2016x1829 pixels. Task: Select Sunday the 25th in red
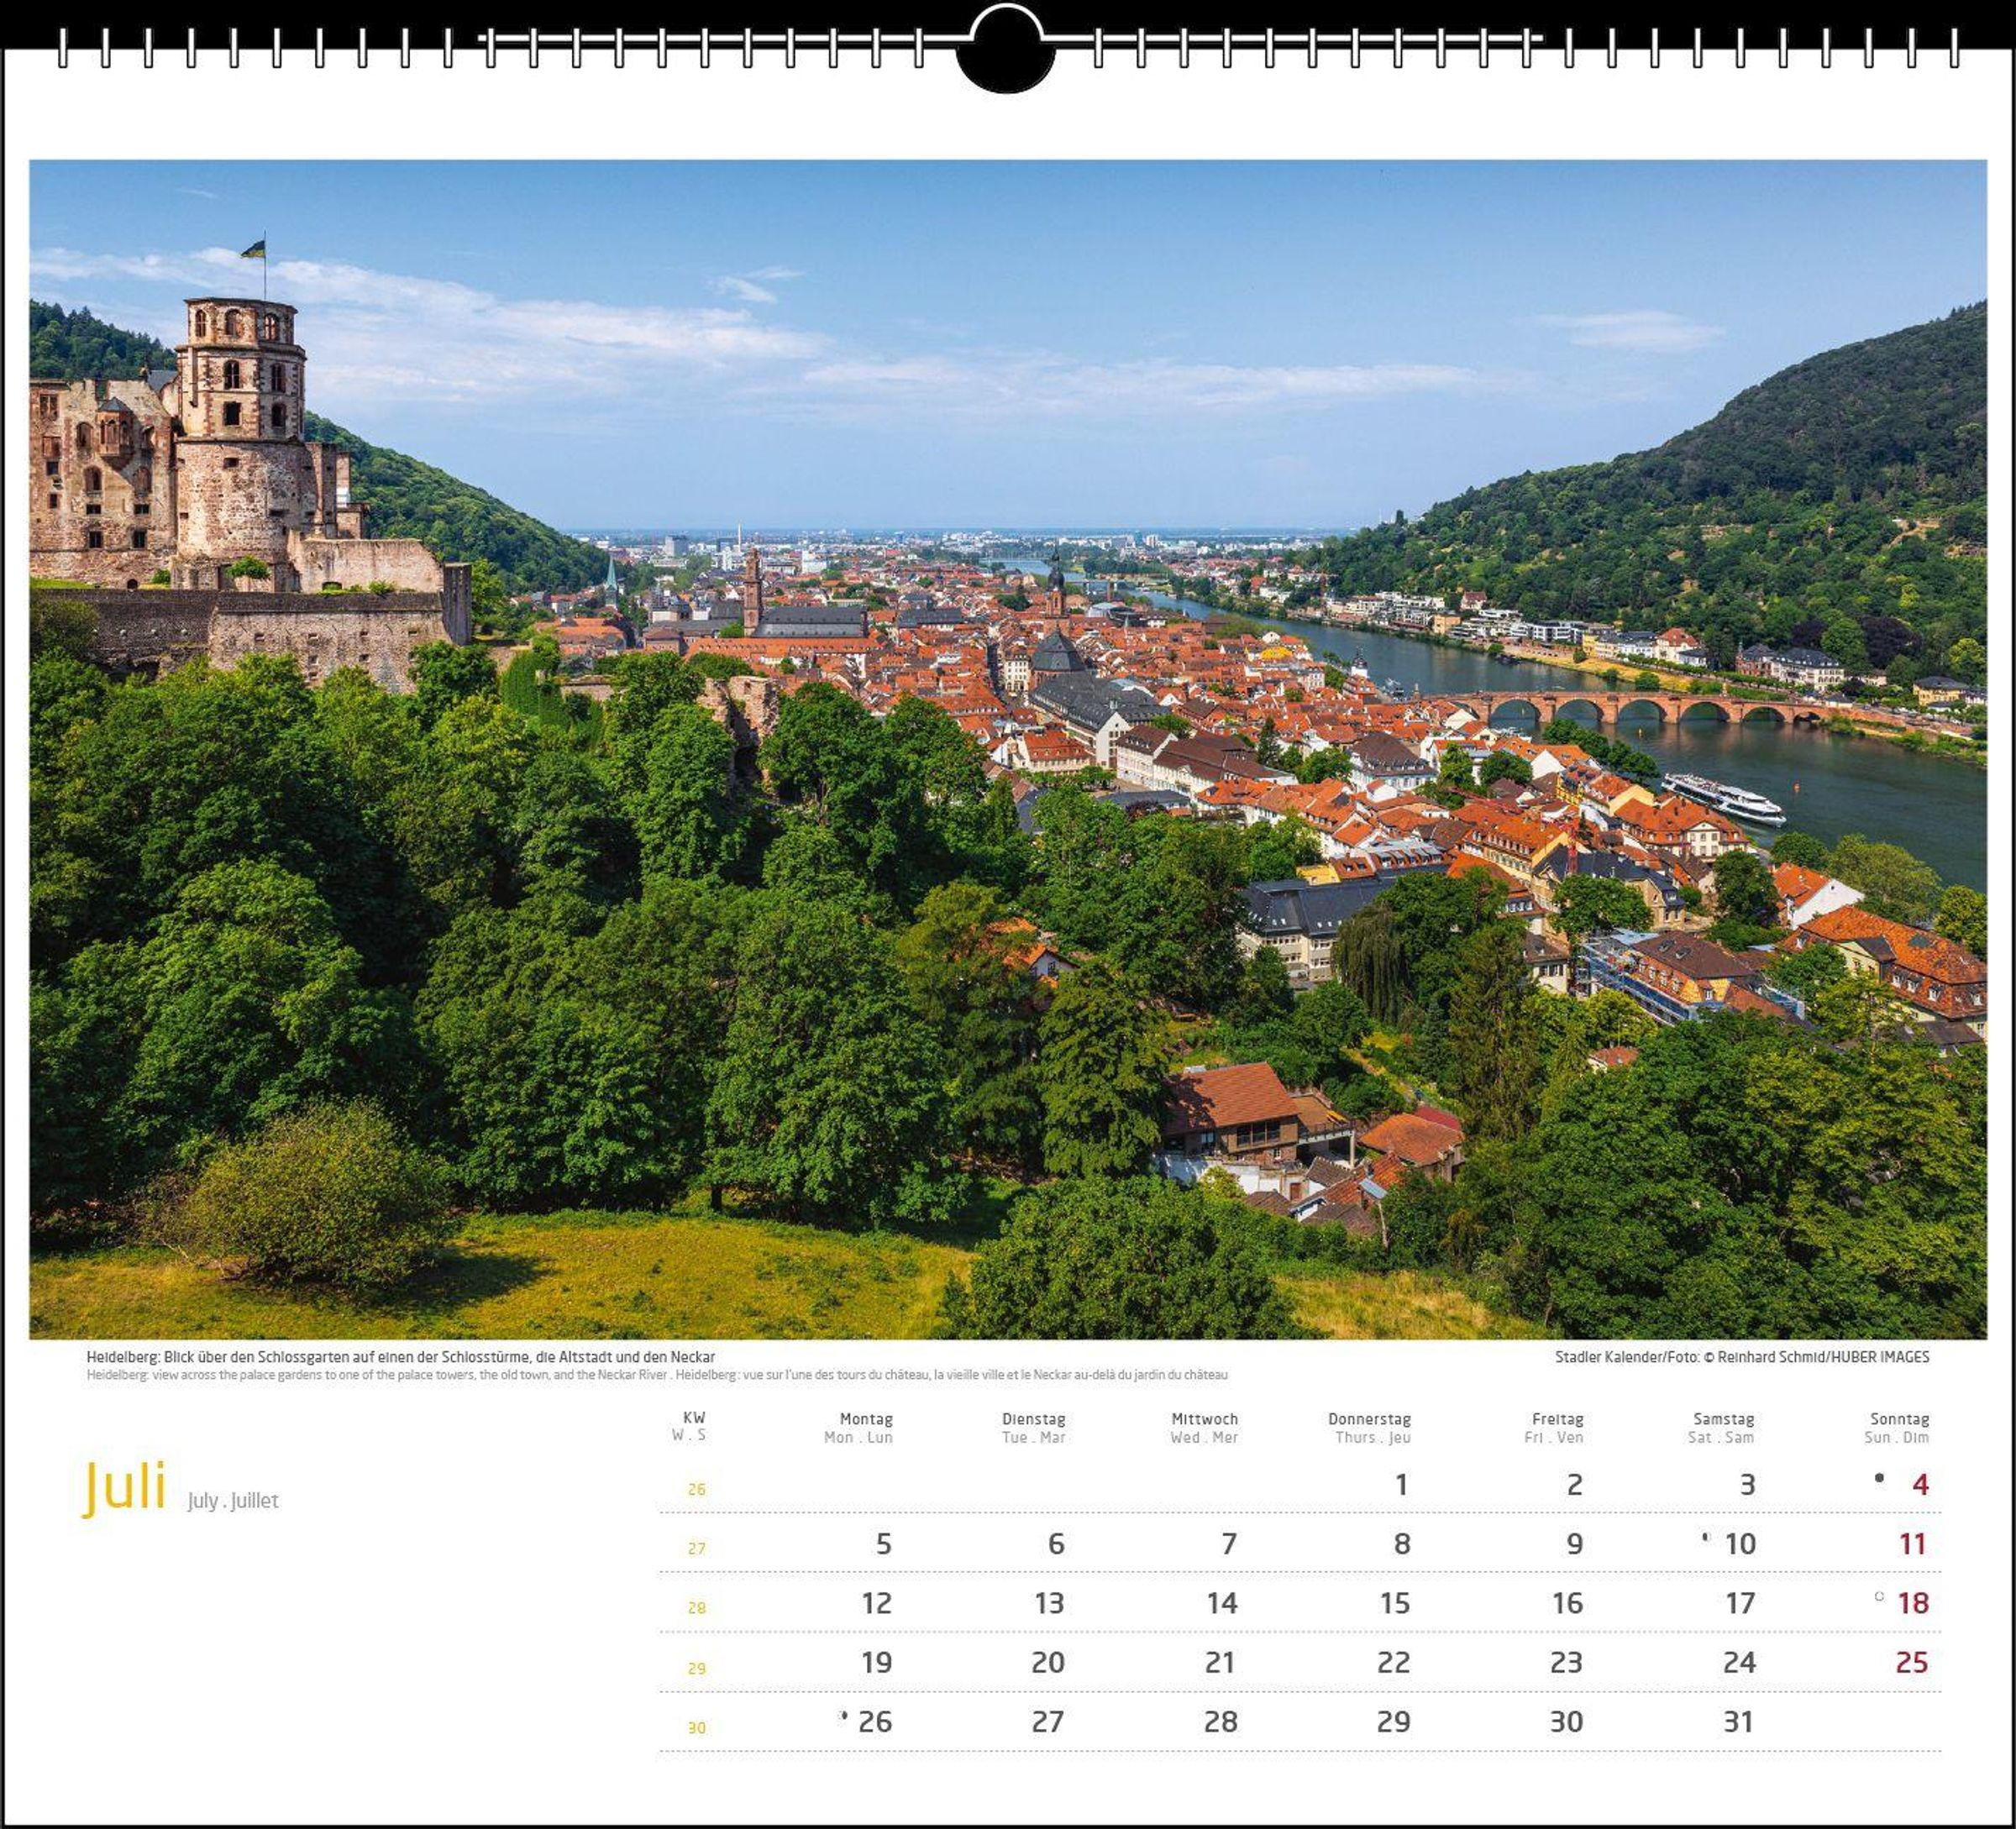coord(1911,1662)
